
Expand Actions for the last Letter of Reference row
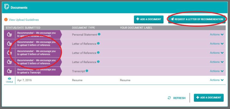click(217, 62)
